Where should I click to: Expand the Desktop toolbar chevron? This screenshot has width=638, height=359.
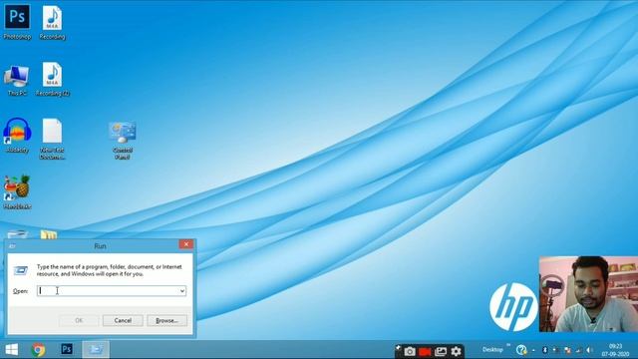pos(508,346)
